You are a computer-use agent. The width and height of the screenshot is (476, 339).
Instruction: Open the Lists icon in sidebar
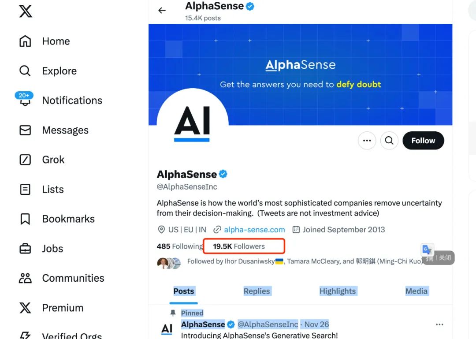coord(25,189)
